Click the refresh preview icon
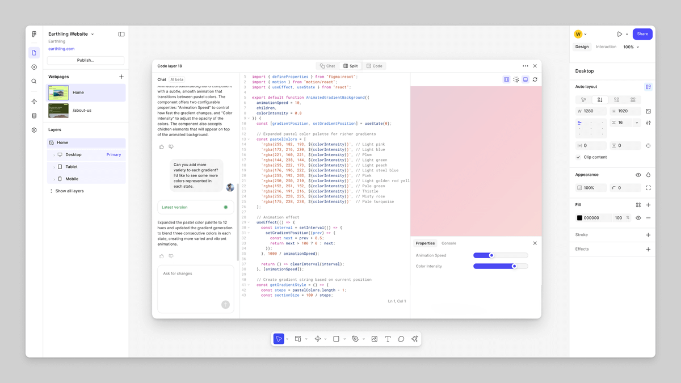 (x=535, y=79)
